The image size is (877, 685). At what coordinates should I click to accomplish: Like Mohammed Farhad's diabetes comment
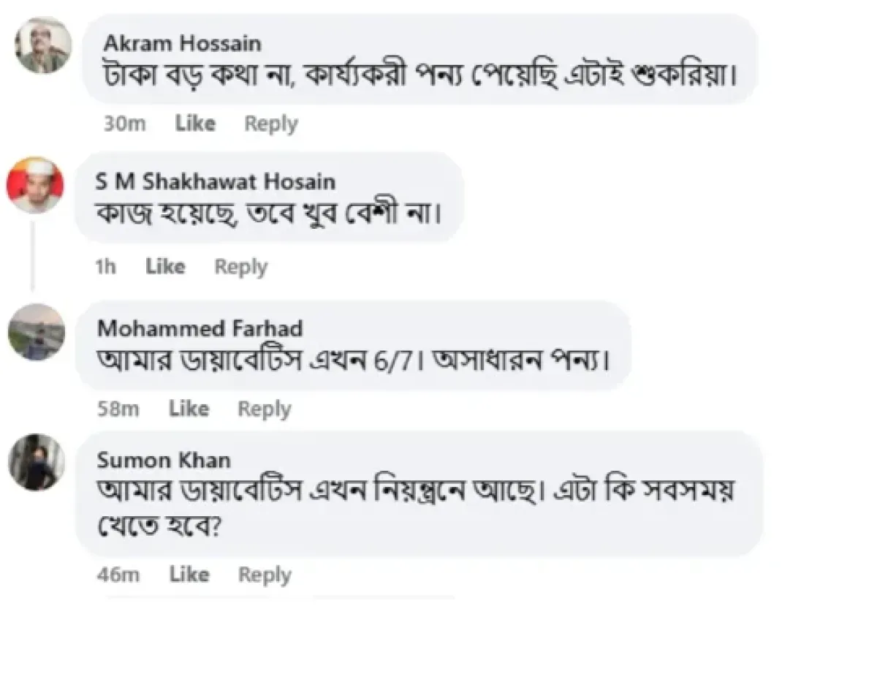click(189, 409)
